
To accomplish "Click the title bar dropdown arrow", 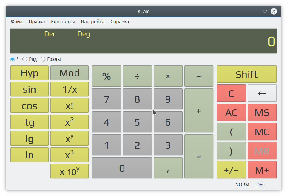I will (x=265, y=11).
